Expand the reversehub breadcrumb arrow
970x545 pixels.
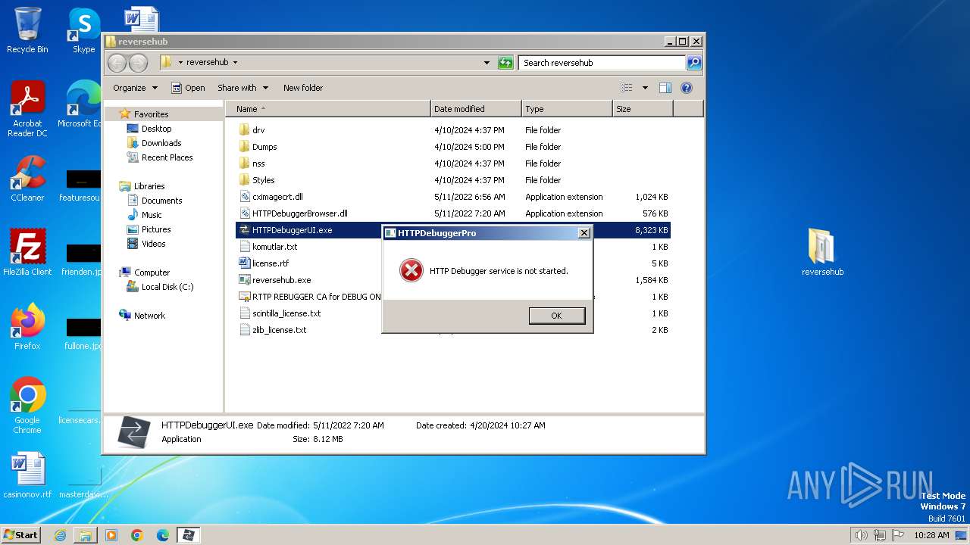coord(235,63)
